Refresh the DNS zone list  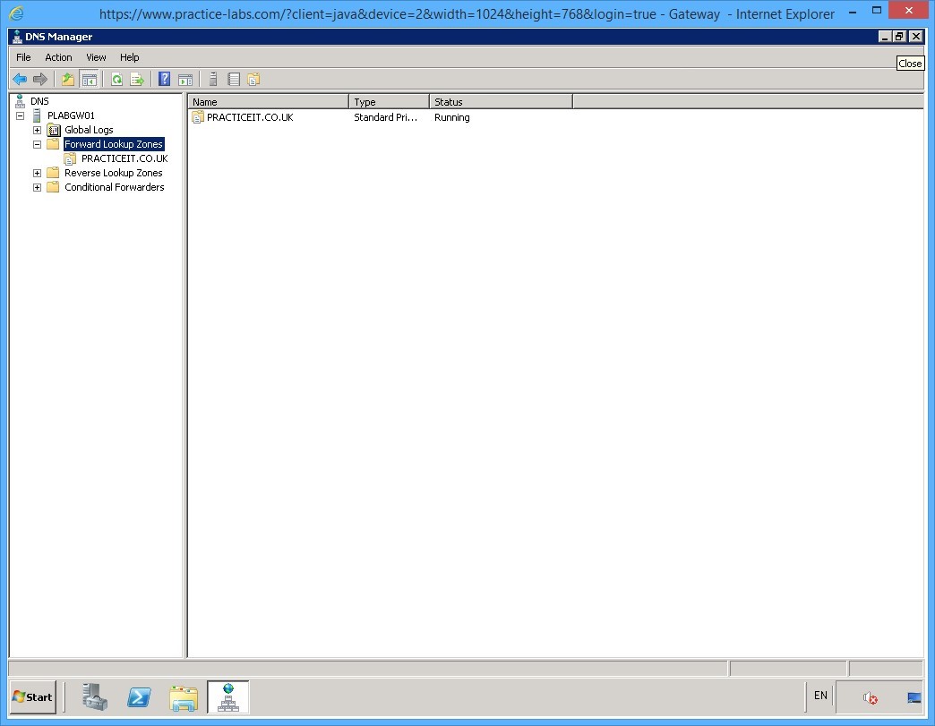[x=116, y=79]
